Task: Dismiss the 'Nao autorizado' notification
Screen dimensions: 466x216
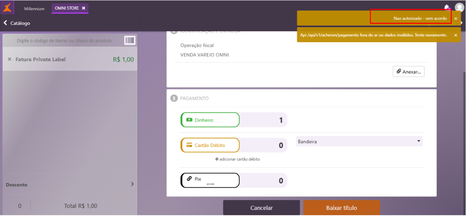Action: (456, 18)
